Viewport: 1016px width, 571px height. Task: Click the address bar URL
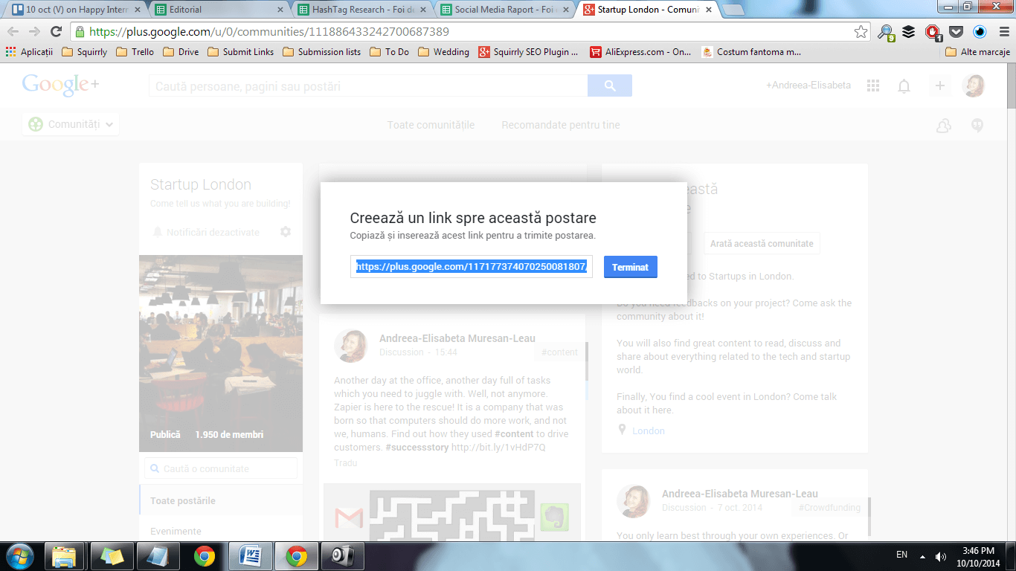tap(269, 32)
